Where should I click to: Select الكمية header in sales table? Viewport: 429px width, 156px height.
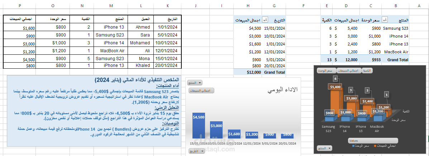click(82, 19)
